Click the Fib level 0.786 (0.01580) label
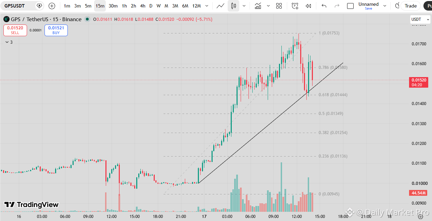This screenshot has height=221, width=432. pyautogui.click(x=333, y=68)
